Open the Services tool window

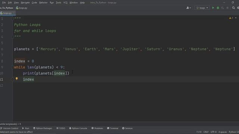[x=127, y=128]
